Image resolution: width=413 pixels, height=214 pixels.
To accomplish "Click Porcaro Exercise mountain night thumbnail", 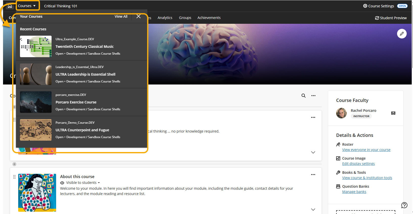I will pyautogui.click(x=36, y=102).
